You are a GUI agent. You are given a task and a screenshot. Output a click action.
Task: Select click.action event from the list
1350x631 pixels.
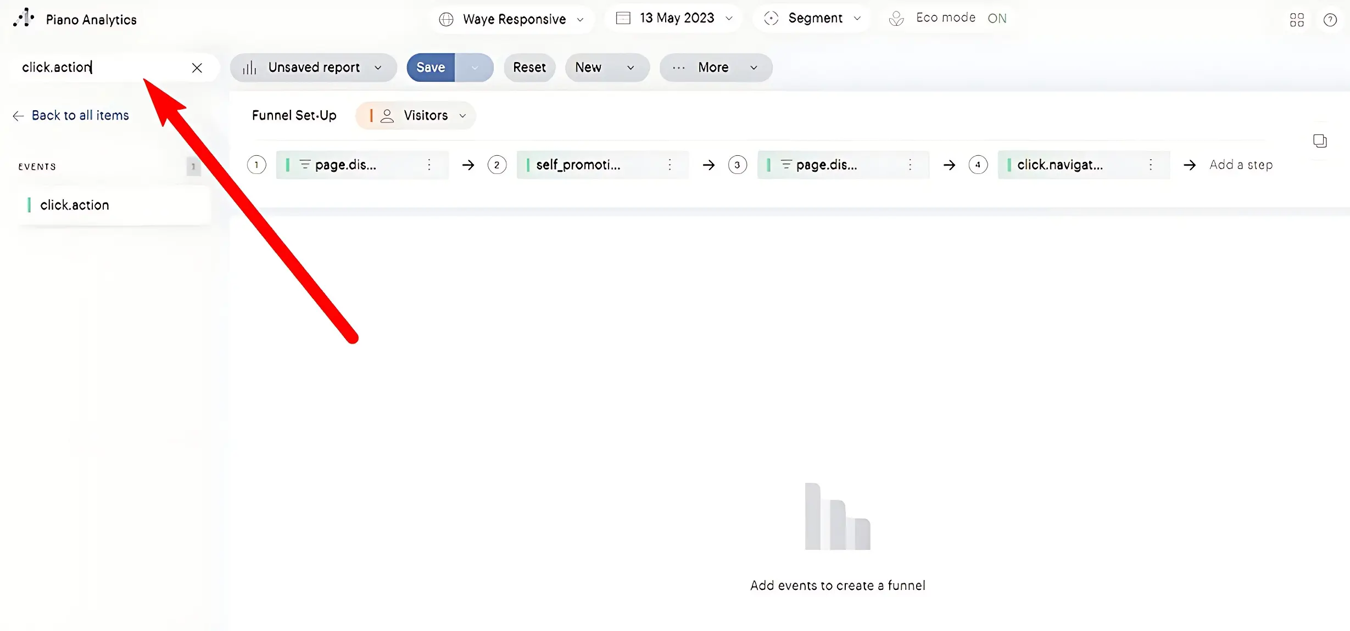[75, 205]
